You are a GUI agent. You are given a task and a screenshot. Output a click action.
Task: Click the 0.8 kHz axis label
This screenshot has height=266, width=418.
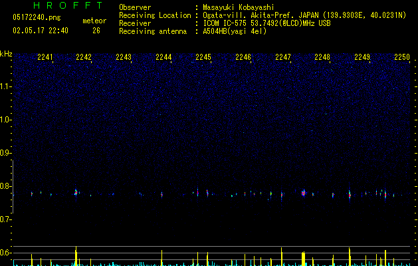point(6,186)
